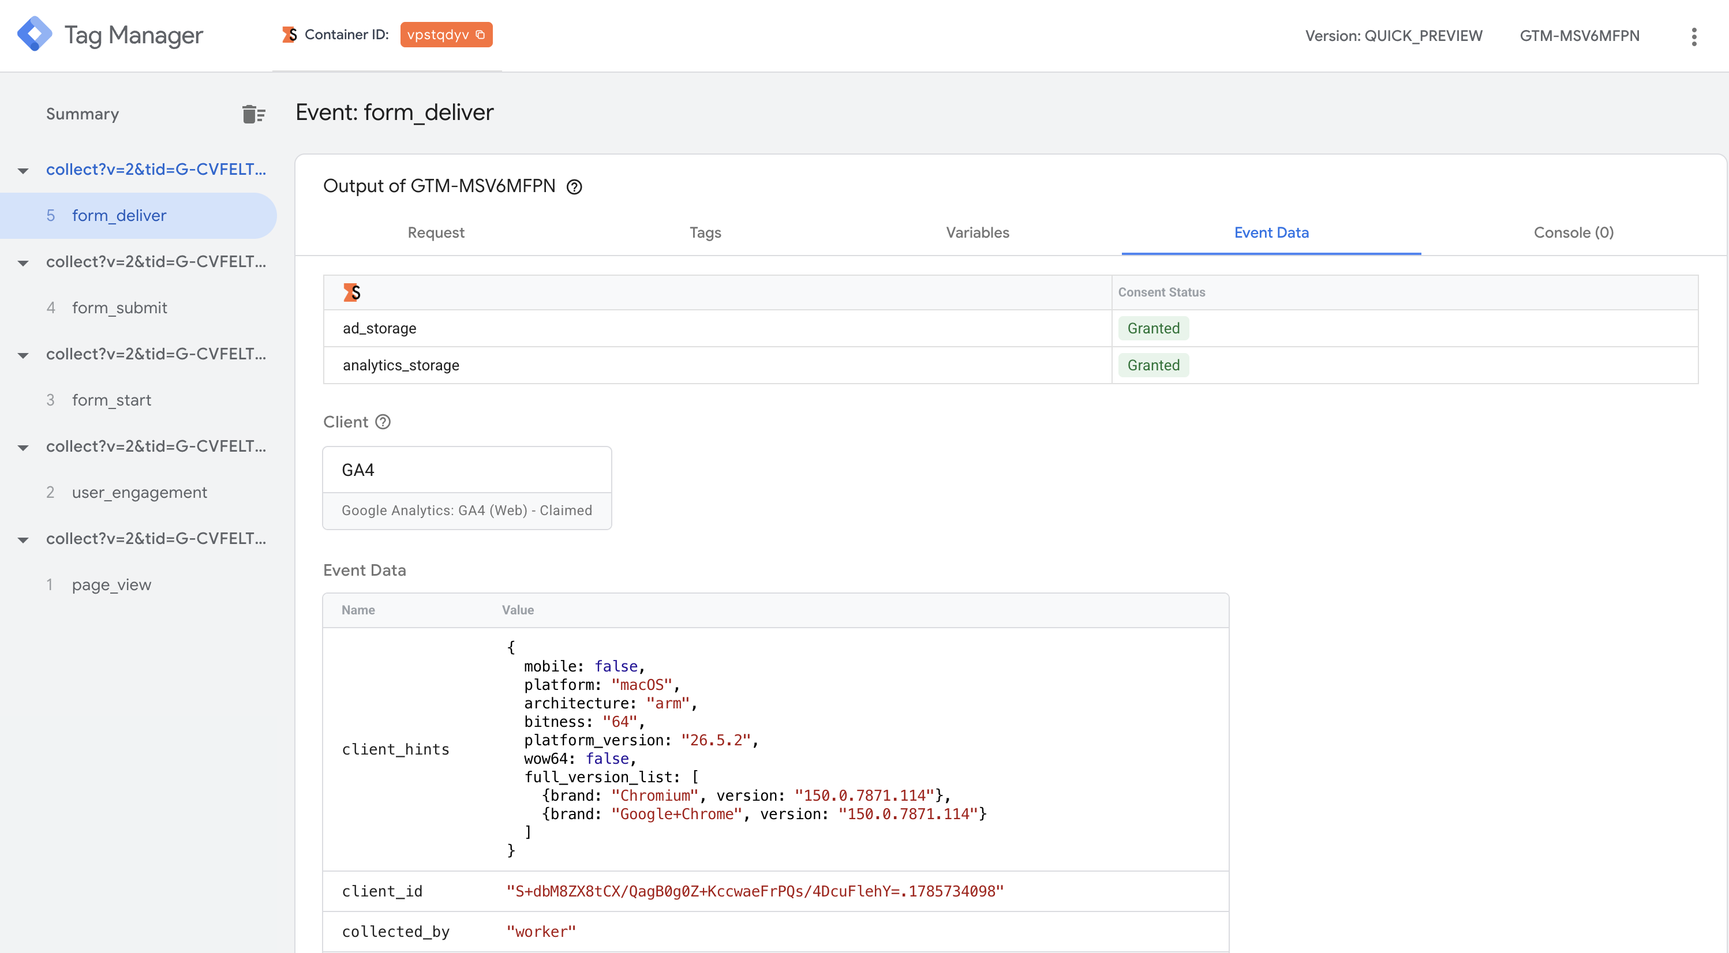The width and height of the screenshot is (1729, 953).
Task: Click the Tag Manager title text
Action: [x=133, y=35]
